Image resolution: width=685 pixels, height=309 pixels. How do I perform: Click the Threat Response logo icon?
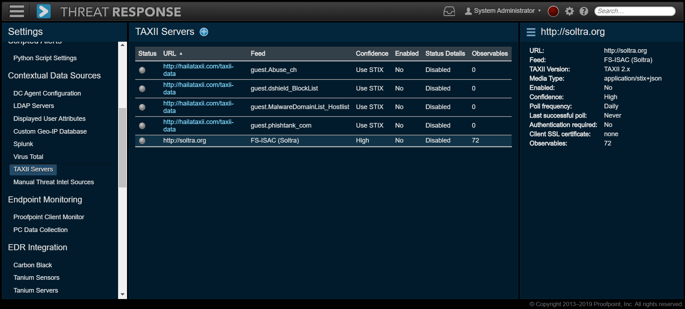pyautogui.click(x=44, y=11)
